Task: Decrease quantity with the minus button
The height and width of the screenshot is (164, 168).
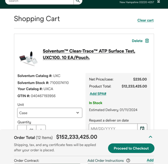Action: pos(22,128)
